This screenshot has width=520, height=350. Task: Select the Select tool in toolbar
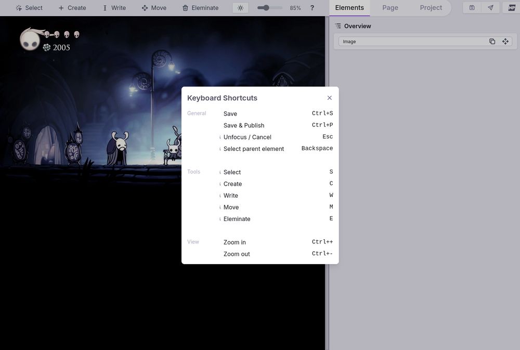29,8
